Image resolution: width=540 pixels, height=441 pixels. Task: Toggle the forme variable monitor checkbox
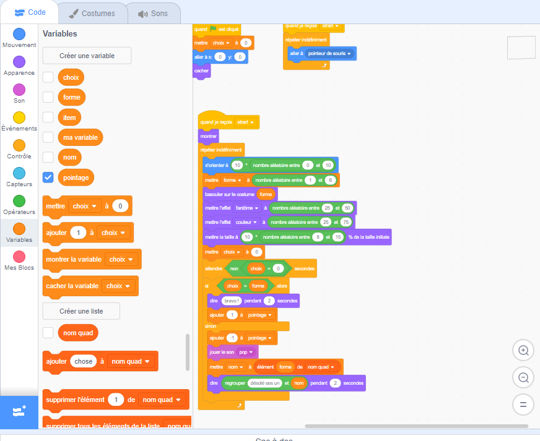click(x=48, y=97)
